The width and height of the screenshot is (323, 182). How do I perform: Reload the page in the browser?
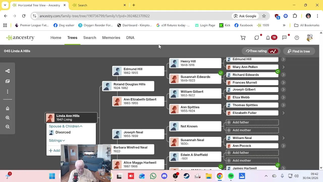(24, 16)
